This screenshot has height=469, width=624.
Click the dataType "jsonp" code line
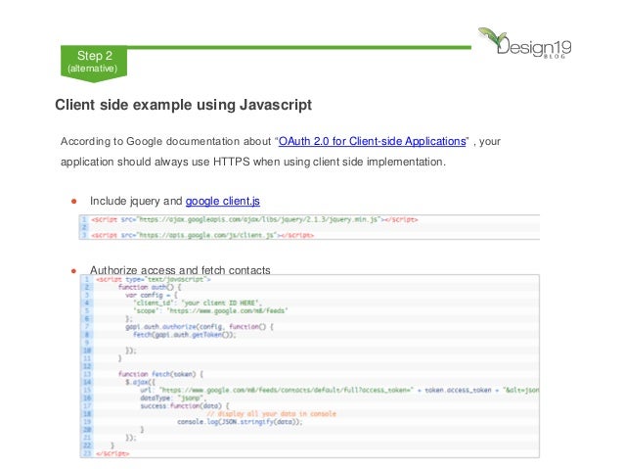tap(173, 399)
